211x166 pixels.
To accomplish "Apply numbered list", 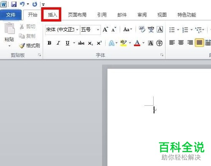I will 185,30.
